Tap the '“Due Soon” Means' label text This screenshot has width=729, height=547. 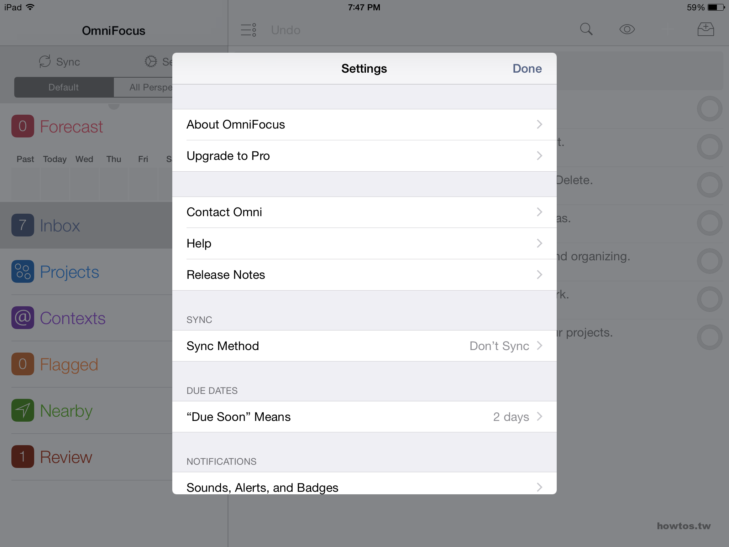[x=238, y=417]
